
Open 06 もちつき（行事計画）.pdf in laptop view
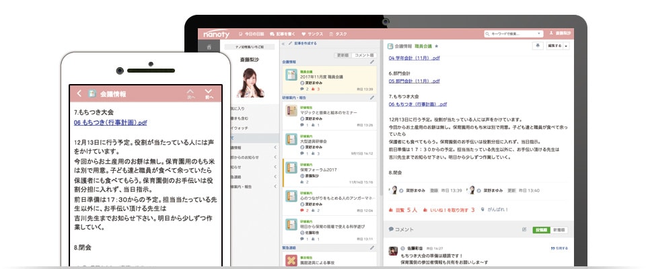(417, 105)
